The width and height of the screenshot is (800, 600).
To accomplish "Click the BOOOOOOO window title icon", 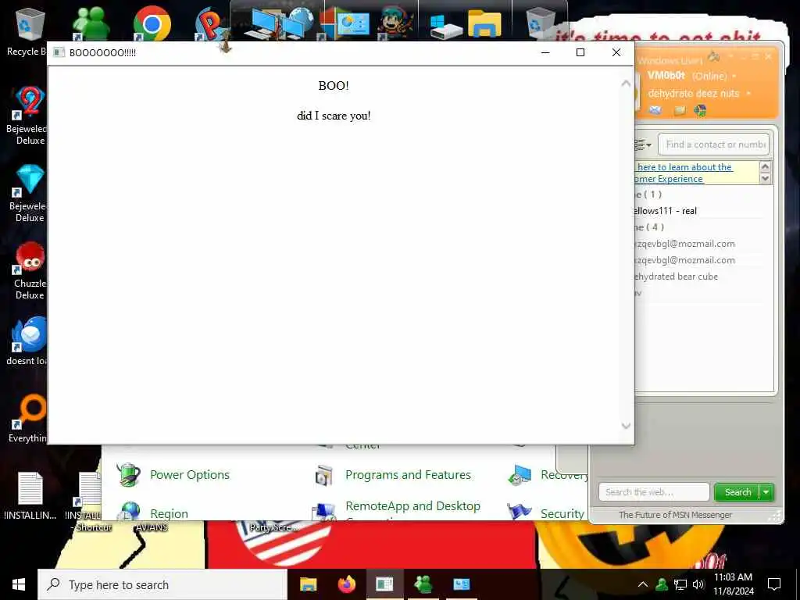I will [59, 52].
